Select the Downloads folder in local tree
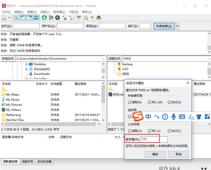The image size is (211, 170). point(42,74)
